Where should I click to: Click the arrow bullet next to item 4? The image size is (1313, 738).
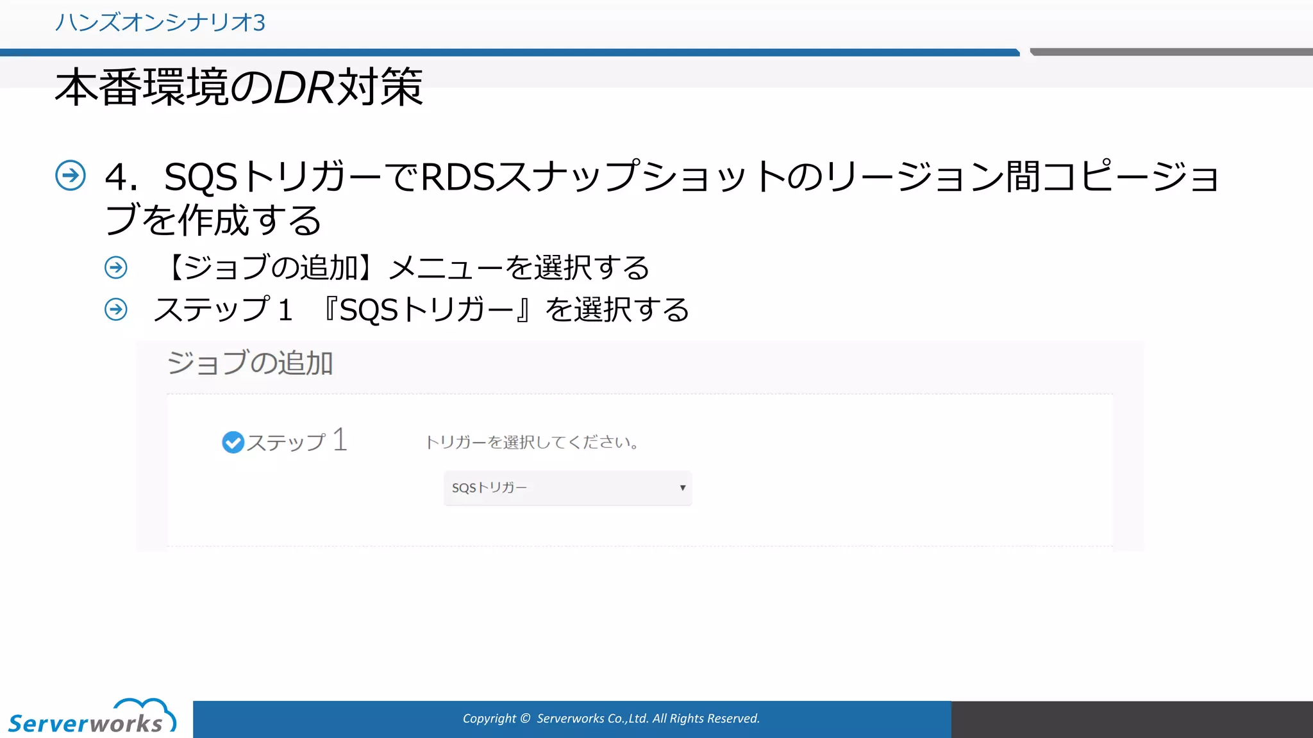71,176
